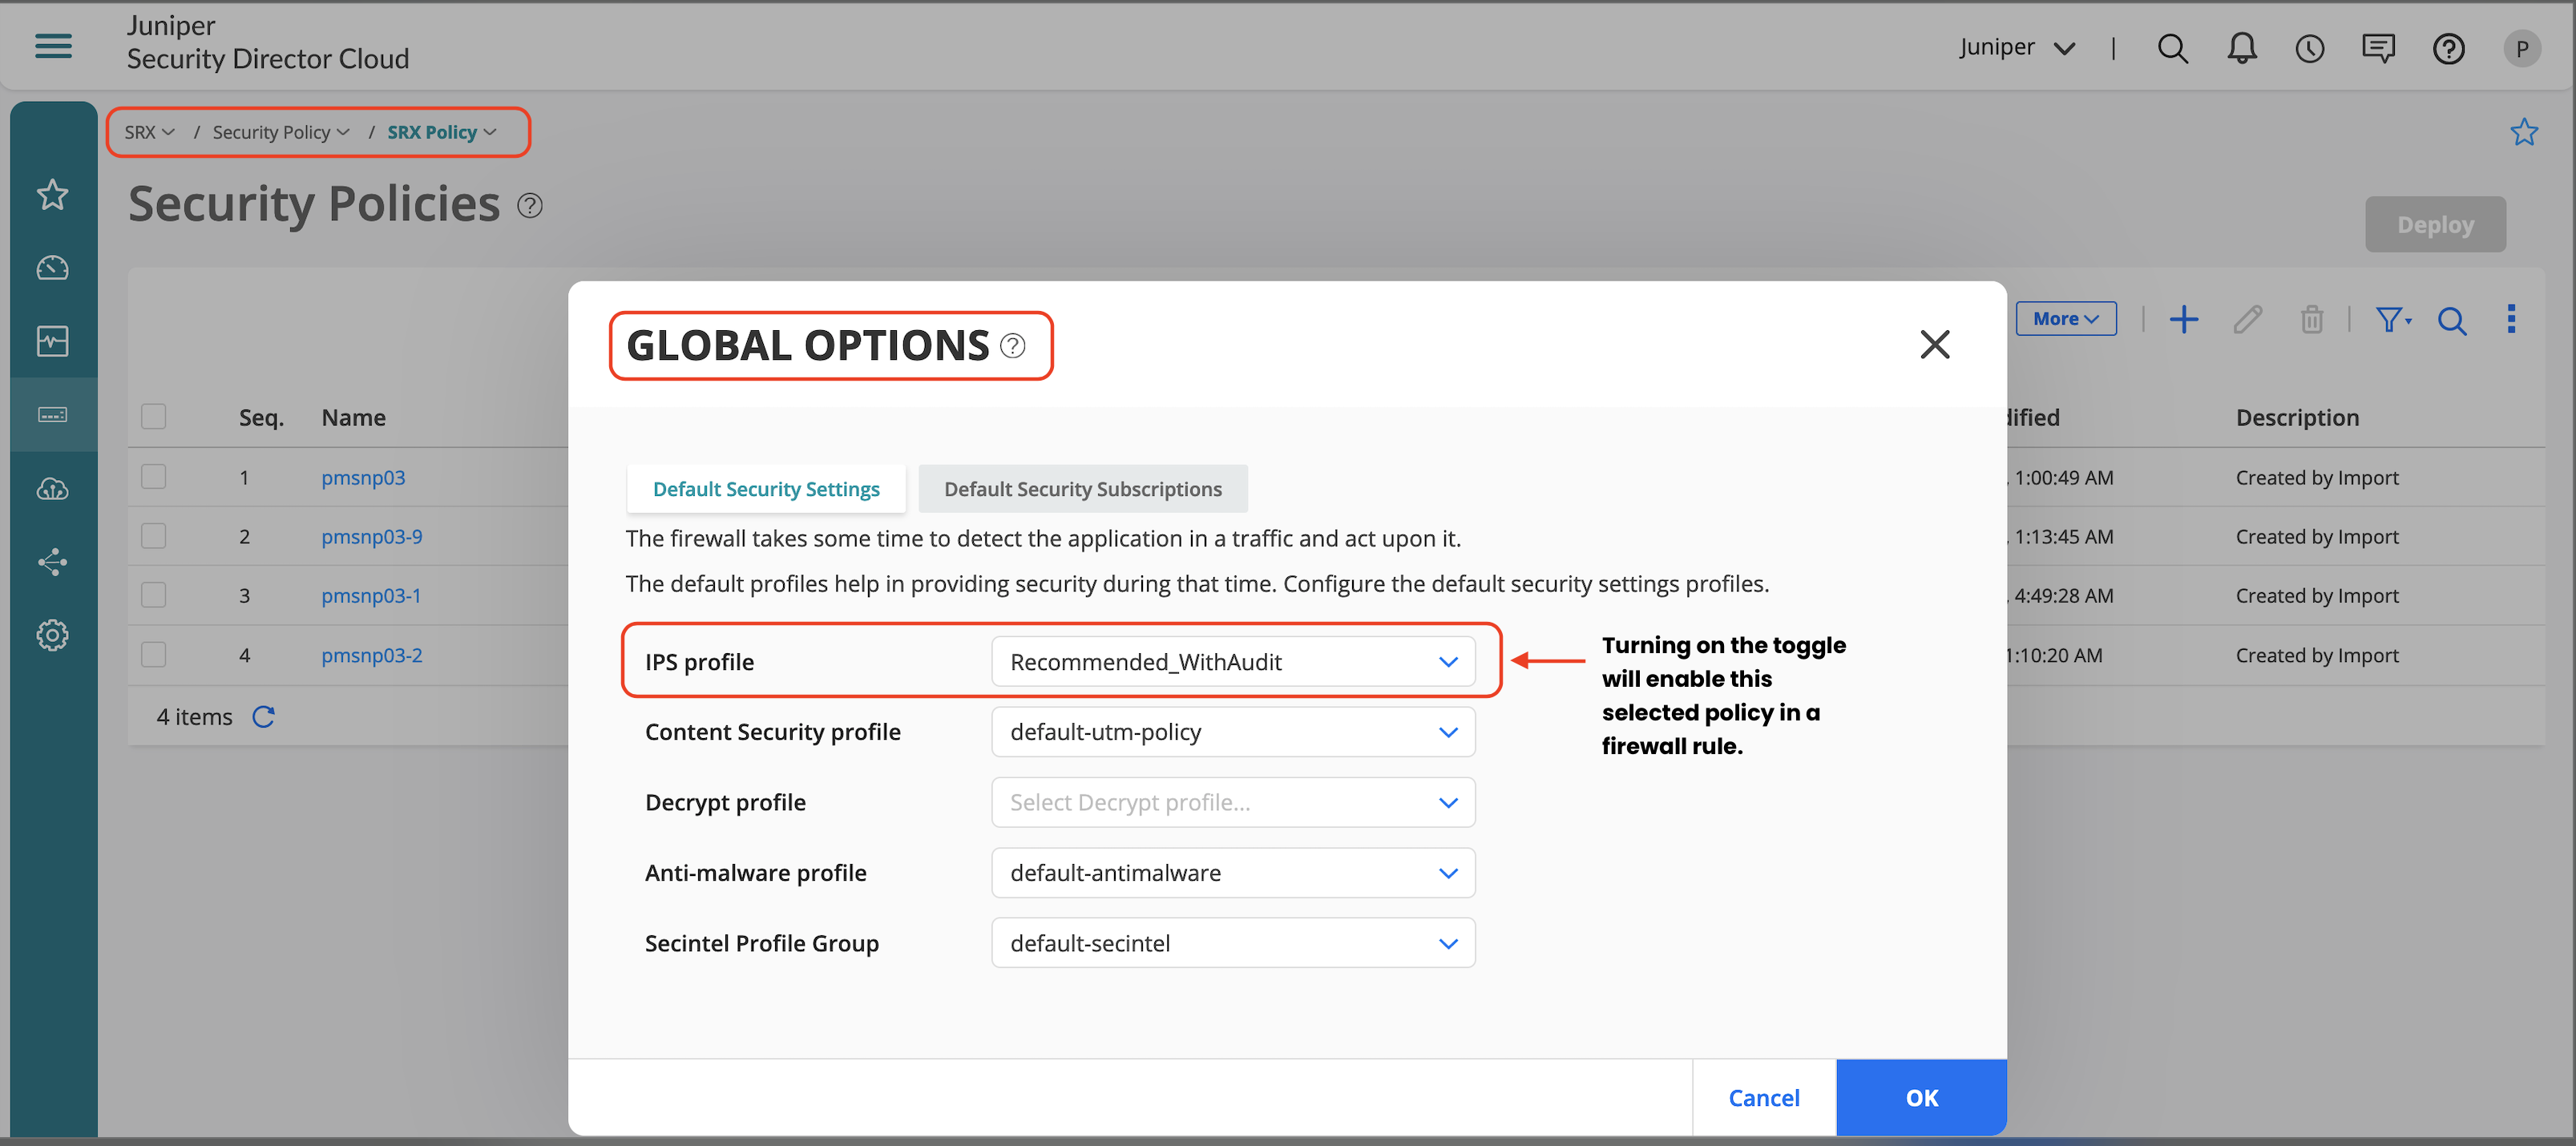2576x1146 pixels.
Task: Click the favorites star in left sidebar
Action: tap(52, 194)
